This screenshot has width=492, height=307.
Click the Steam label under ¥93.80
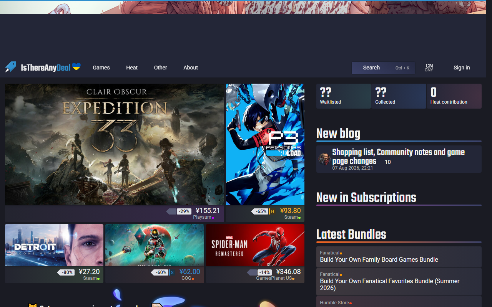(291, 217)
